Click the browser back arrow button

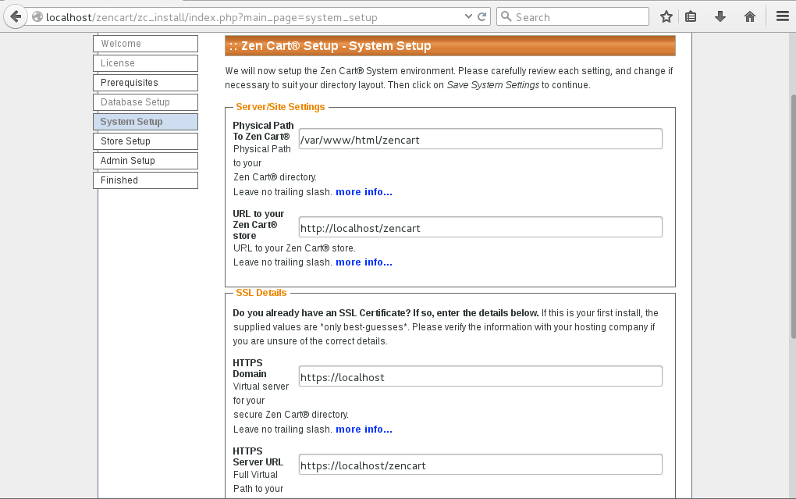16,16
